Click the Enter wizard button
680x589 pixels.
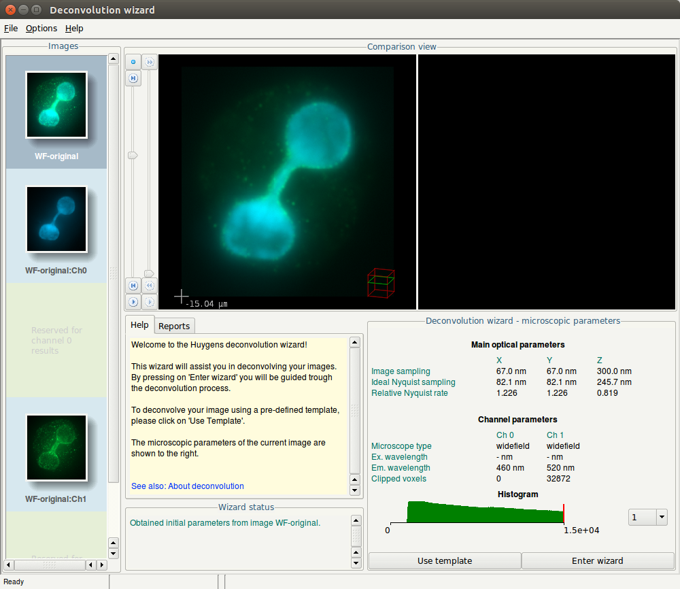click(598, 561)
